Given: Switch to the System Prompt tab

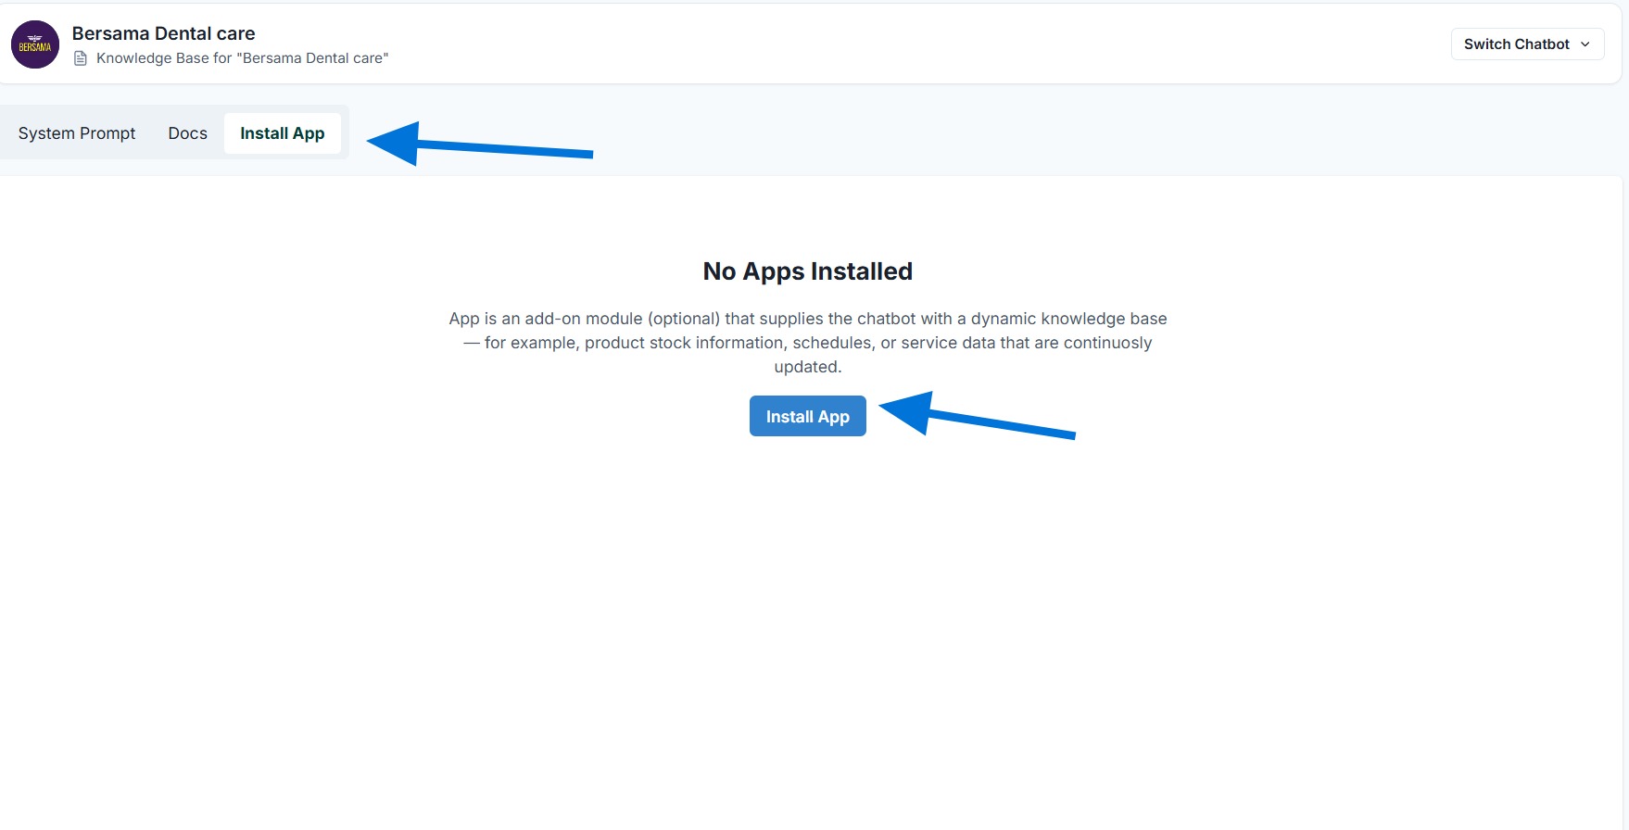Looking at the screenshot, I should (x=77, y=133).
